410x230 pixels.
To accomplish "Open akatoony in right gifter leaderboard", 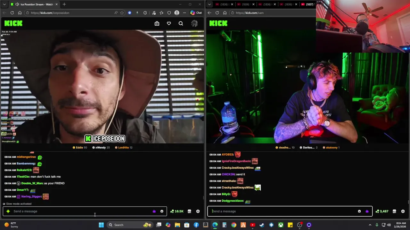I will [331, 148].
